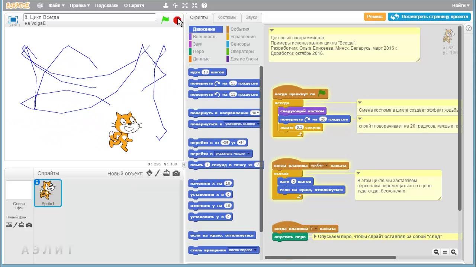
Task: Select the Shrink sprite tool
Action: pos(194,6)
